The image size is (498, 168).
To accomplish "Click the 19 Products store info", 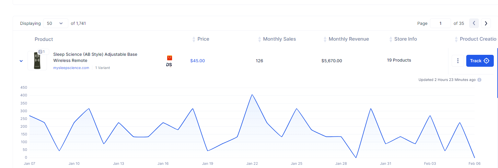I will (399, 60).
